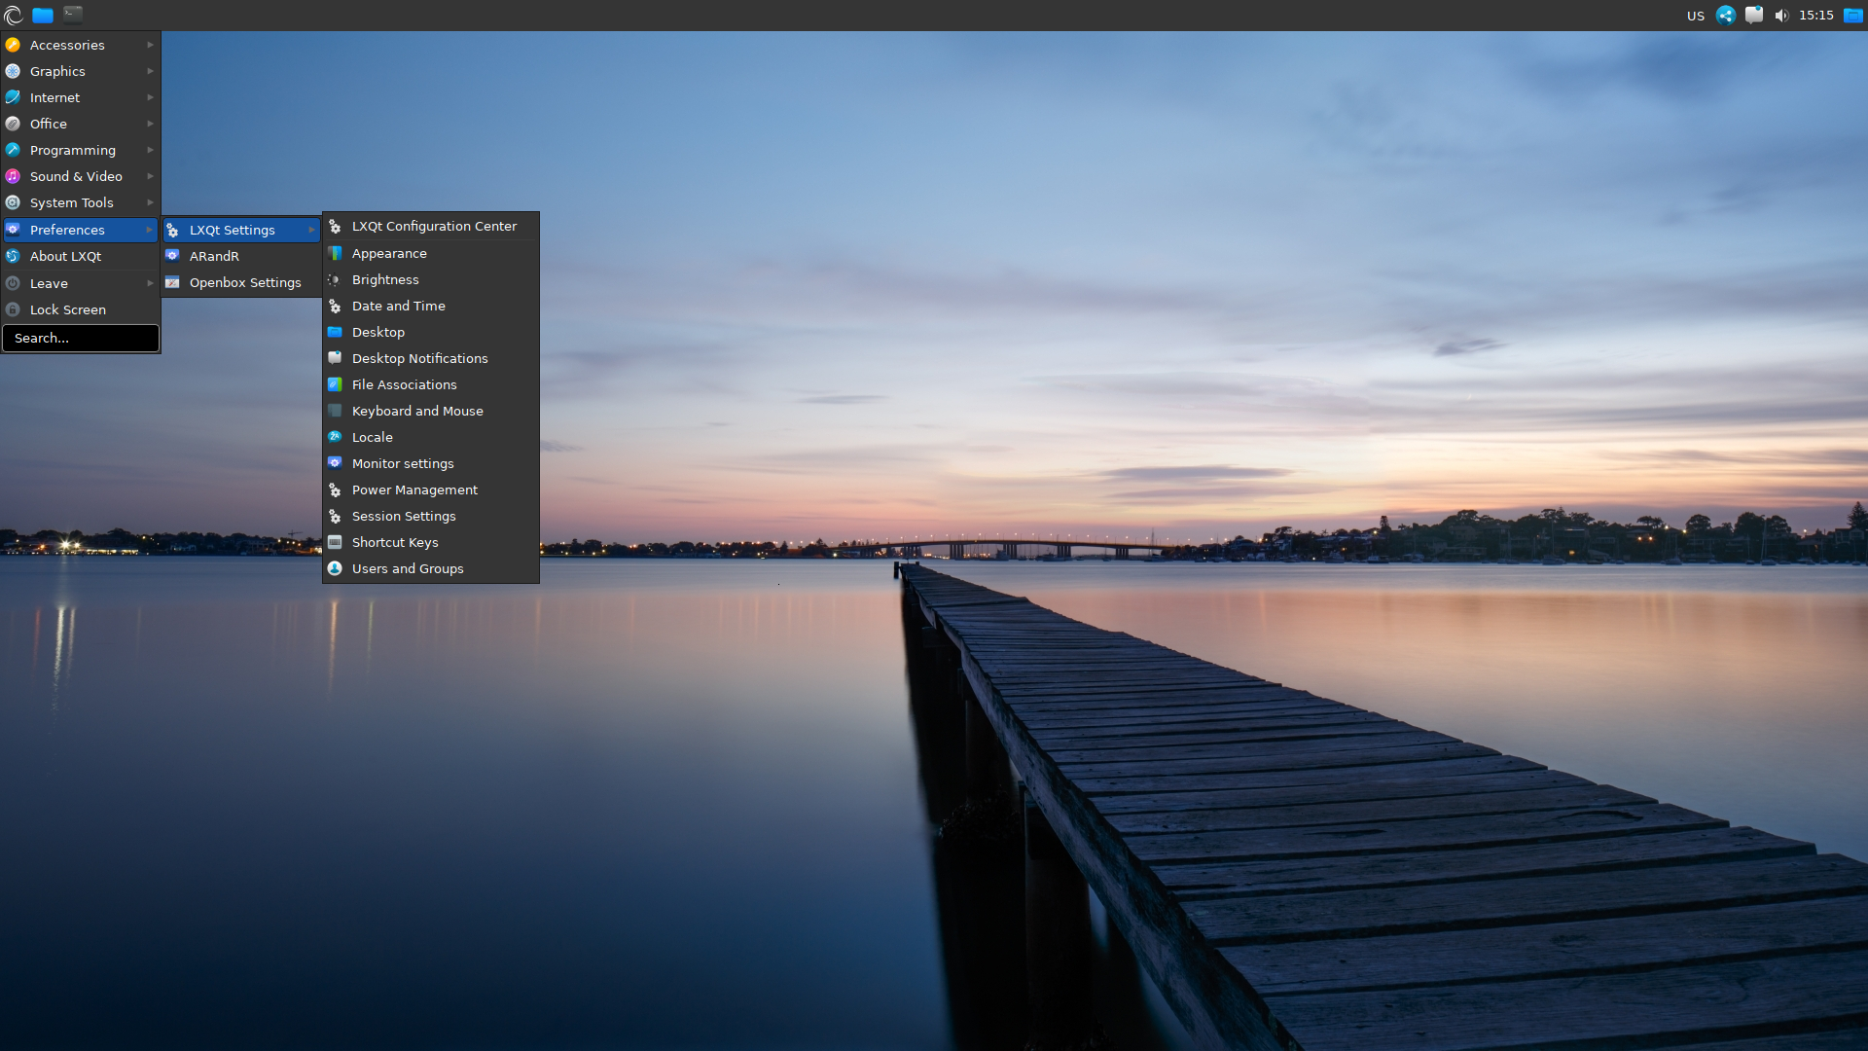Open the Leave submenu

pos(80,283)
